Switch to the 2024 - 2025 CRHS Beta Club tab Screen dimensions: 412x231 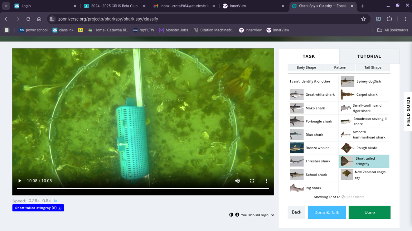114,6
